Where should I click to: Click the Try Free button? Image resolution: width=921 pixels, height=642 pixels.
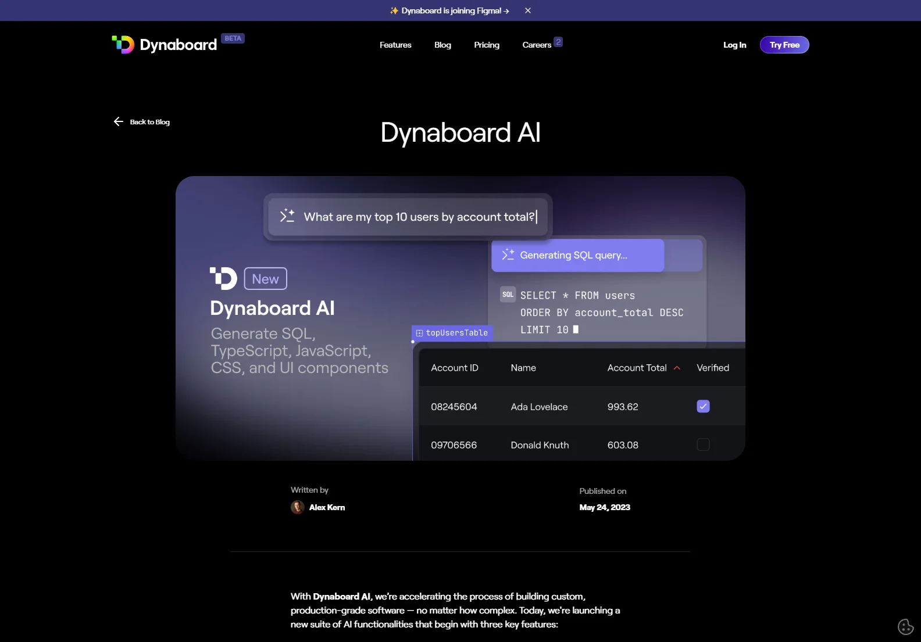[x=784, y=45]
